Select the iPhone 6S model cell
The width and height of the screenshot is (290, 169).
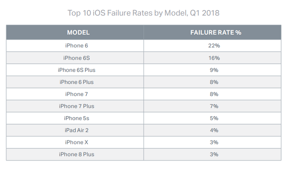(x=77, y=58)
